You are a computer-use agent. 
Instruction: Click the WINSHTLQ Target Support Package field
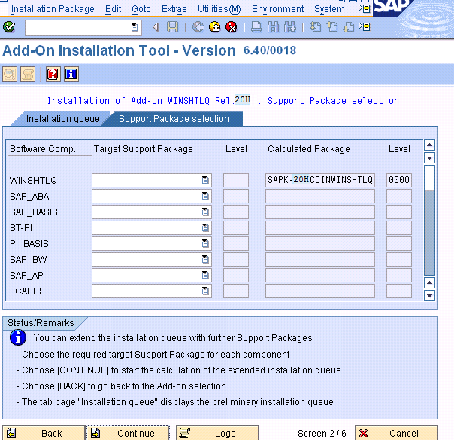152,180
